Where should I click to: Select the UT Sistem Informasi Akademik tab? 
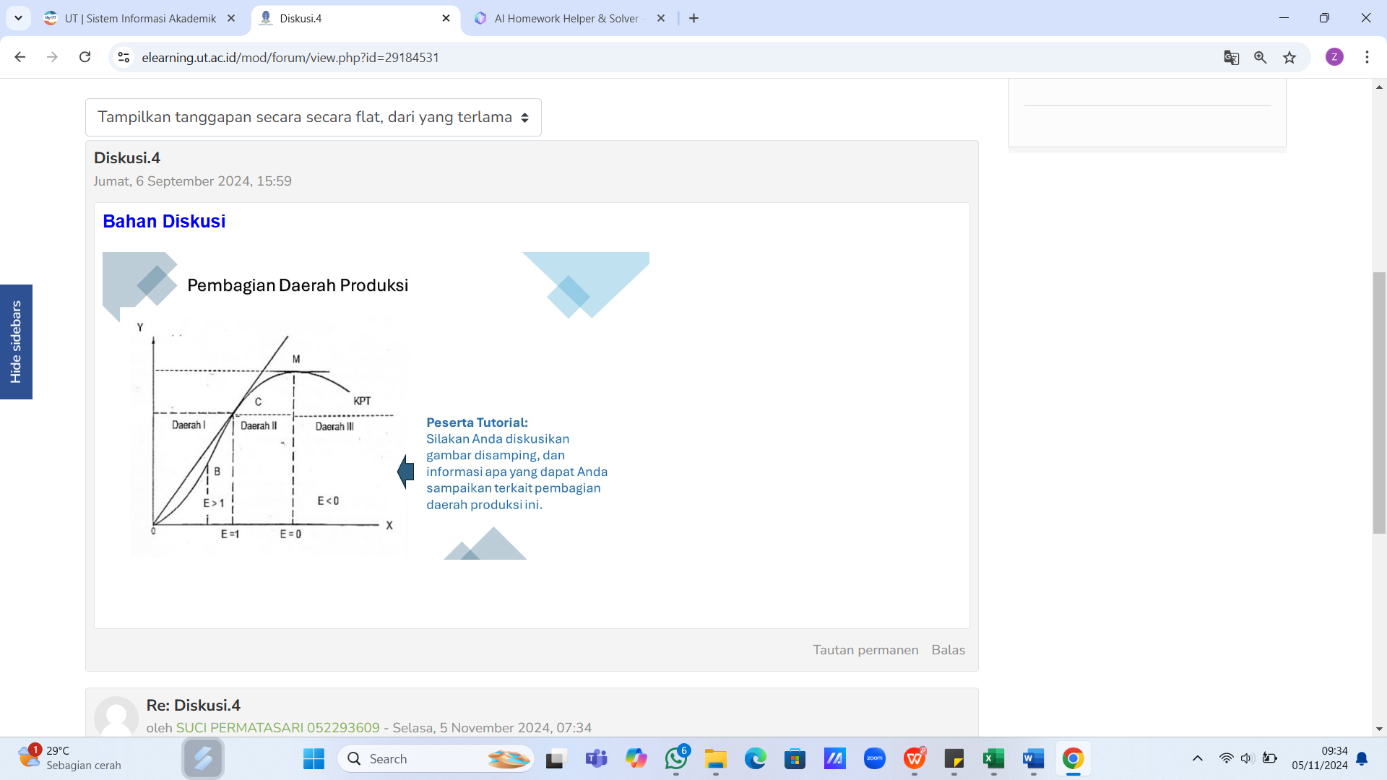[141, 18]
